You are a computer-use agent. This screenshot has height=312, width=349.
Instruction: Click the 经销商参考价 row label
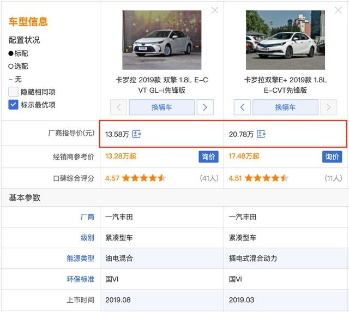point(74,157)
